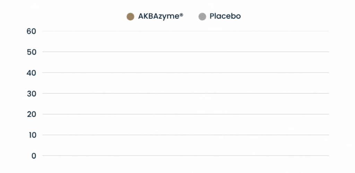Toggle the AKBAzyme series legend label

(158, 16)
